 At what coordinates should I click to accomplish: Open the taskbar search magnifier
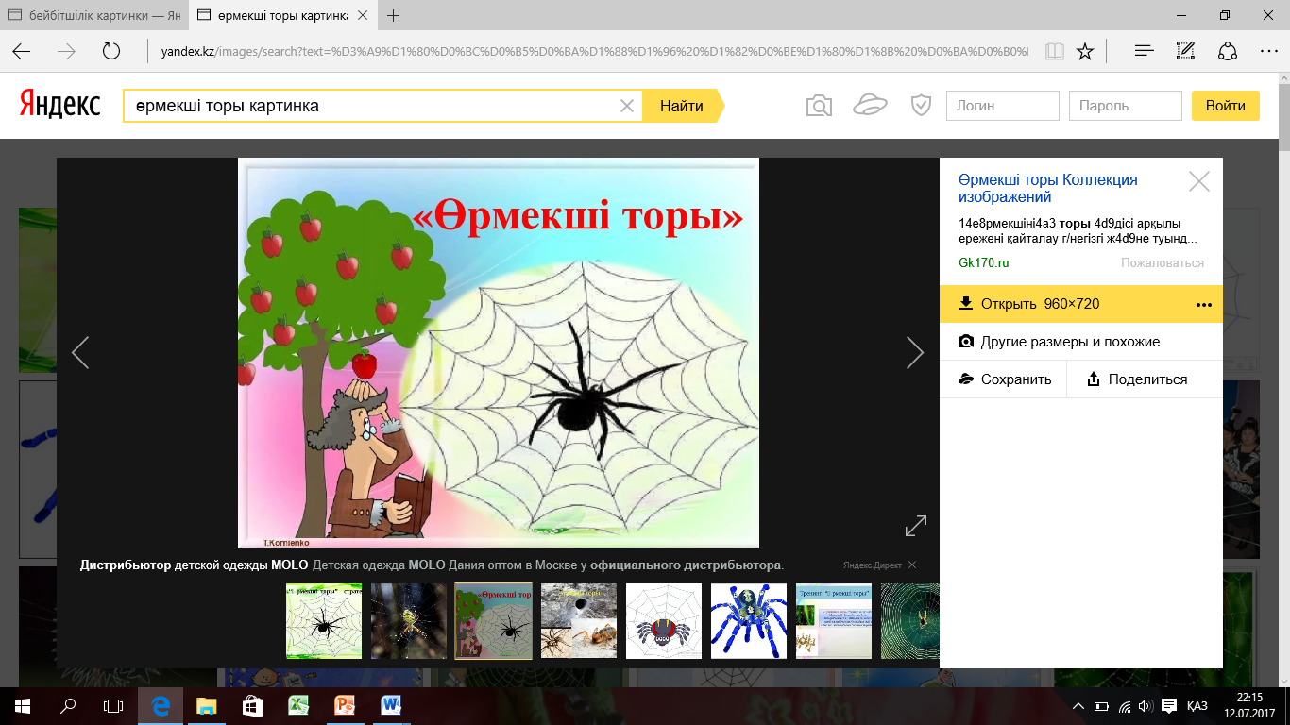pos(68,705)
